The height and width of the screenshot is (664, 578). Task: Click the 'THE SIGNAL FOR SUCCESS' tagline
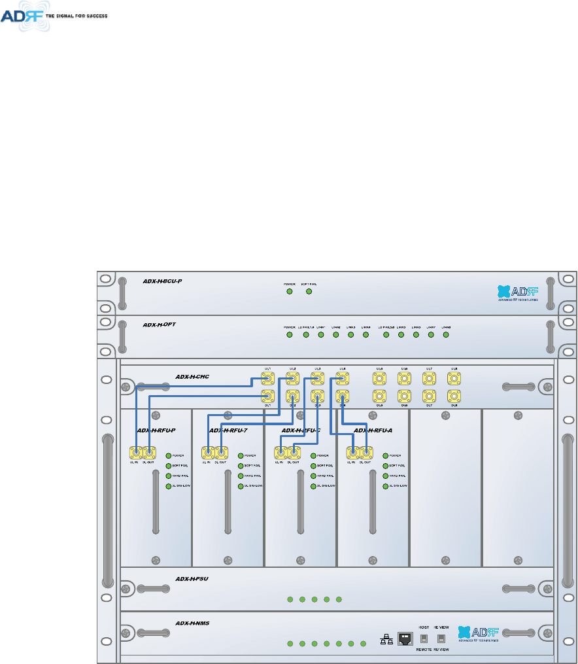point(76,16)
